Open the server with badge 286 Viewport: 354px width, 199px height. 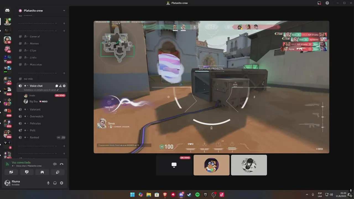(x=7, y=134)
